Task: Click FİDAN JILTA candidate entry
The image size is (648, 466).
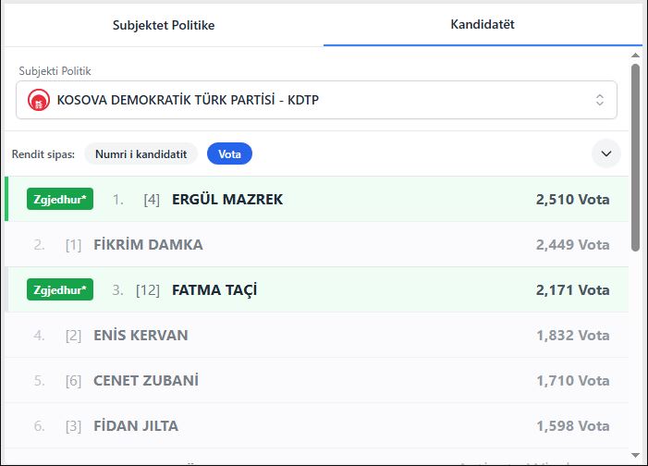Action: [x=136, y=426]
